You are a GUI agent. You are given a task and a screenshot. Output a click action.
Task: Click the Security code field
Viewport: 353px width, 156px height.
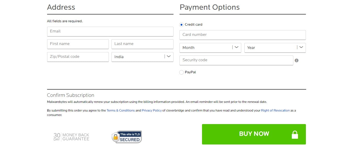pos(236,60)
